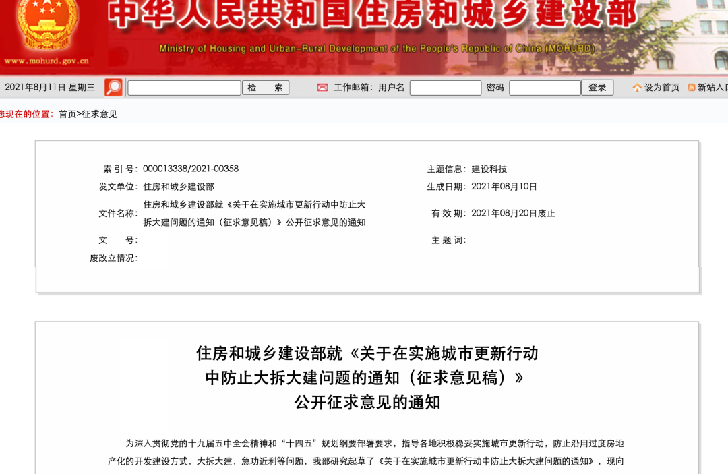Click the 废改立情况 label
This screenshot has height=474, width=728.
pyautogui.click(x=114, y=258)
